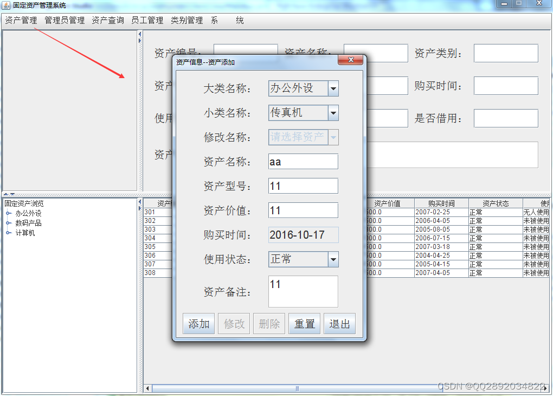Click the disabled 修改名称 dropdown arrow
553x396 pixels.
tap(333, 137)
